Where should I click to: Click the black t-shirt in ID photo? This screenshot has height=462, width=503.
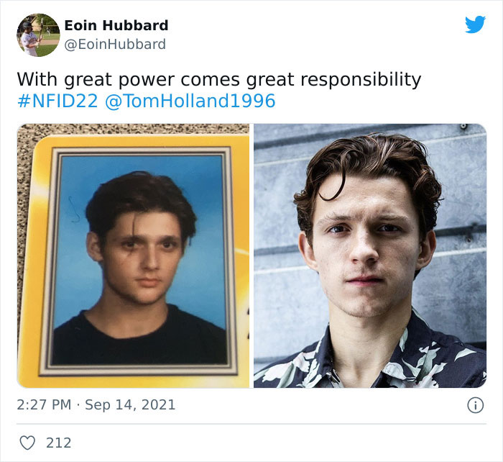click(x=139, y=340)
